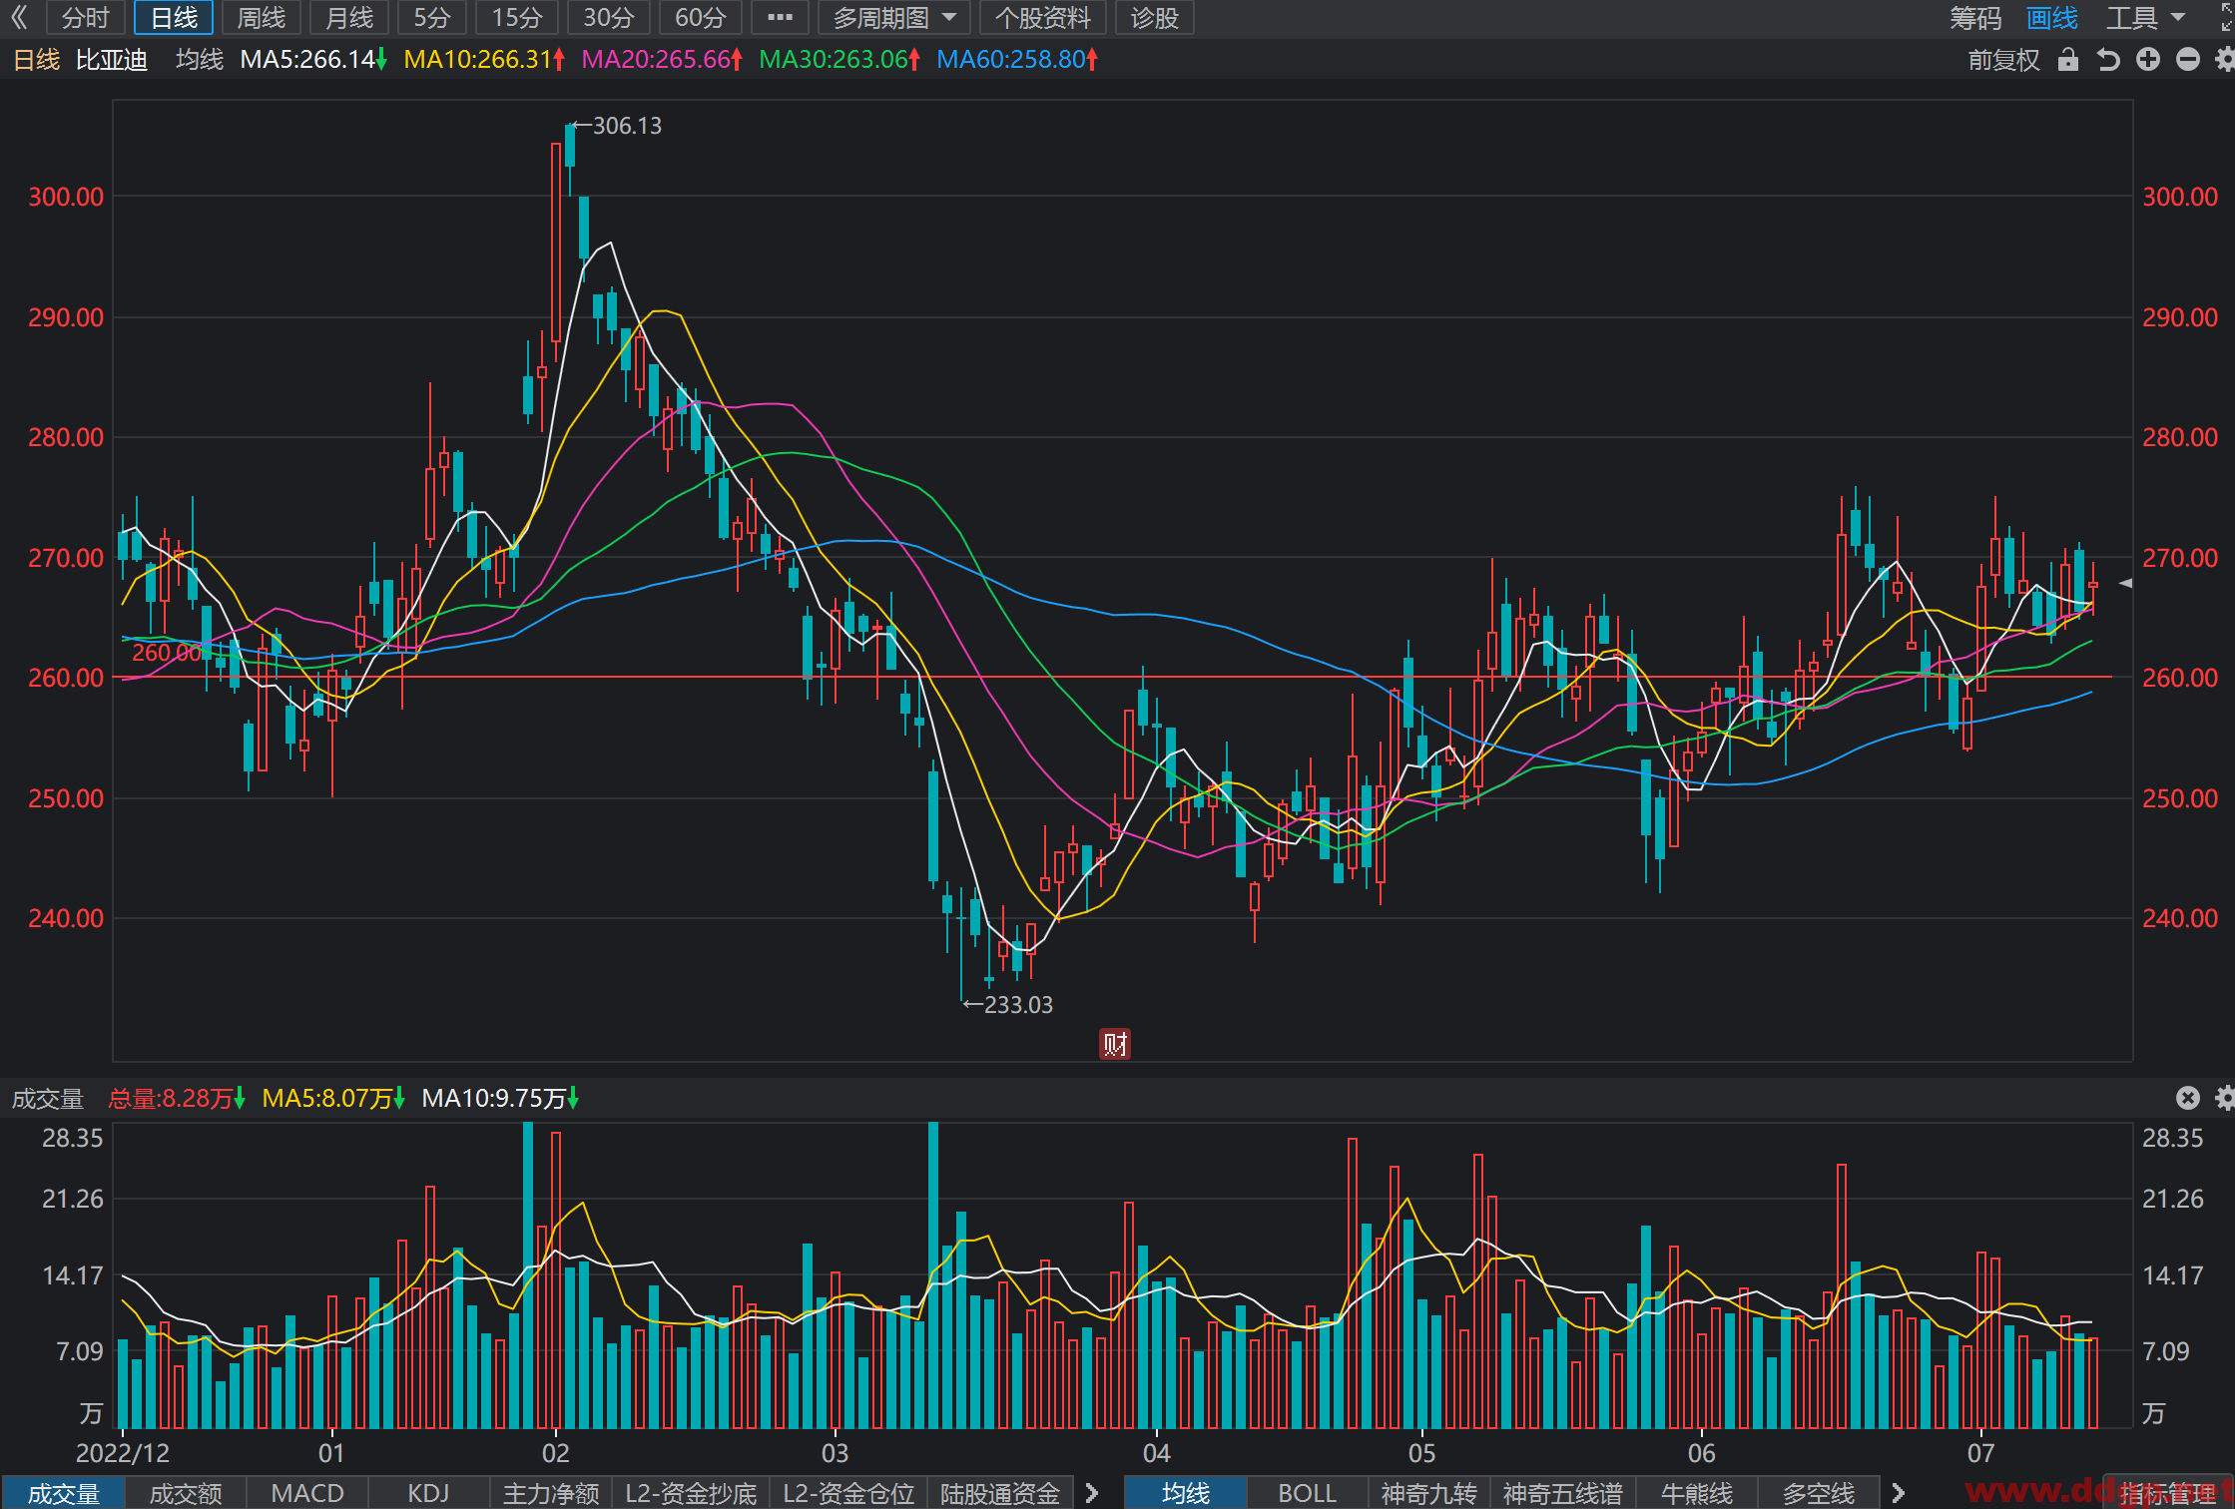This screenshot has width=2235, height=1509.
Task: Switch to the 周线 weekly tab
Action: [261, 18]
